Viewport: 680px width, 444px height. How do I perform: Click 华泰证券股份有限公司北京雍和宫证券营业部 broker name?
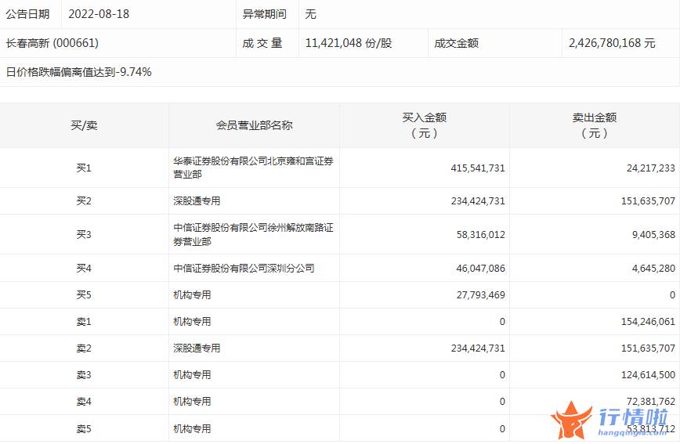click(x=253, y=168)
